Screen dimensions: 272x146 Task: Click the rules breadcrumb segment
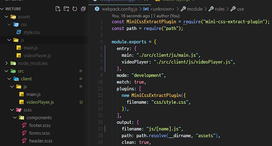click(220, 9)
